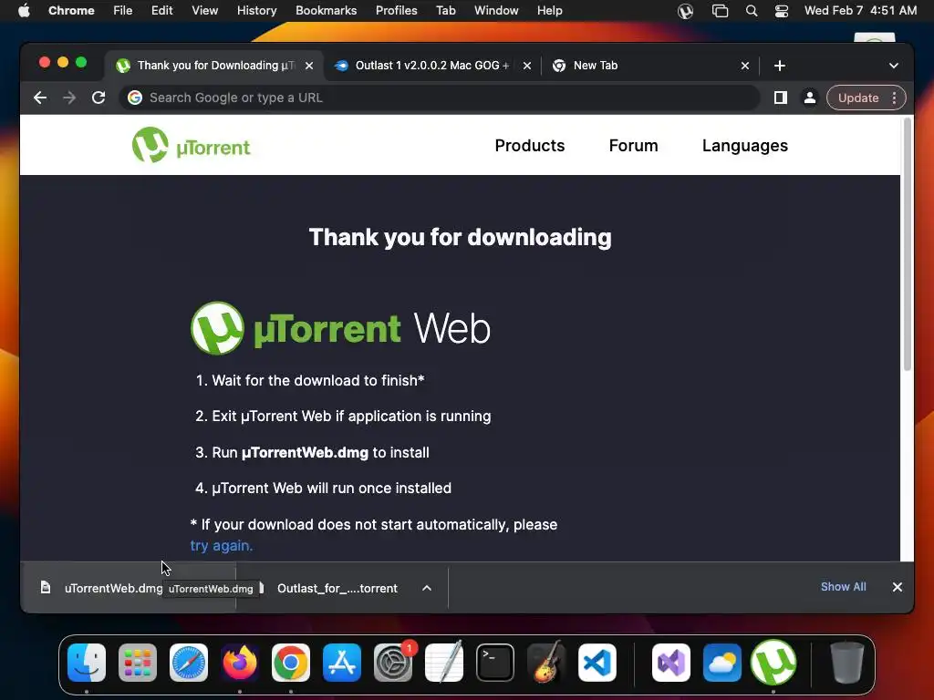934x700 pixels.
Task: Open a new tab with the plus icon
Action: tap(780, 66)
